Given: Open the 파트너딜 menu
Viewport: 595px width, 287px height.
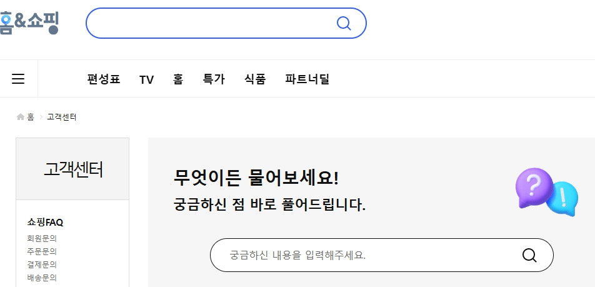Looking at the screenshot, I should point(307,79).
